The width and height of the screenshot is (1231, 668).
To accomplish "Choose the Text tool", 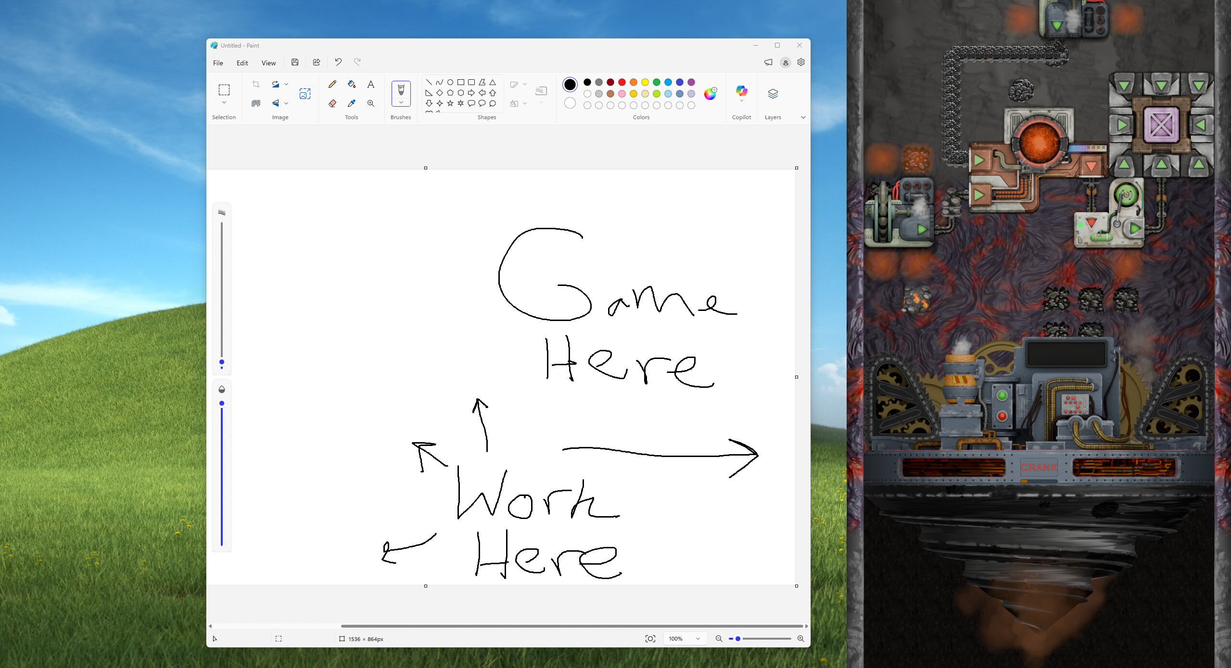I will [371, 84].
